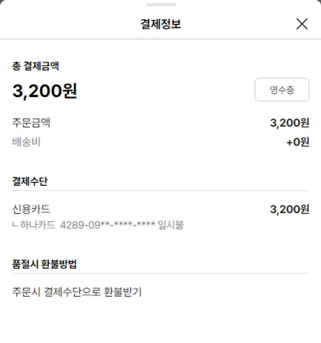Click the ㄴ sub-item marker before 하나카드

[x=16, y=225]
